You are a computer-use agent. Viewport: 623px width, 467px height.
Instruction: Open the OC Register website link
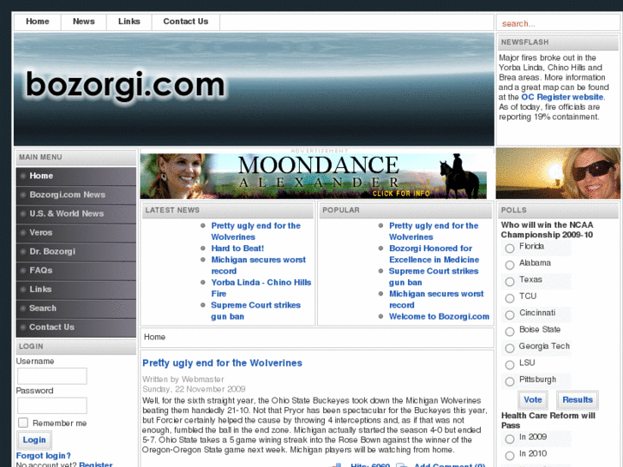click(x=562, y=97)
